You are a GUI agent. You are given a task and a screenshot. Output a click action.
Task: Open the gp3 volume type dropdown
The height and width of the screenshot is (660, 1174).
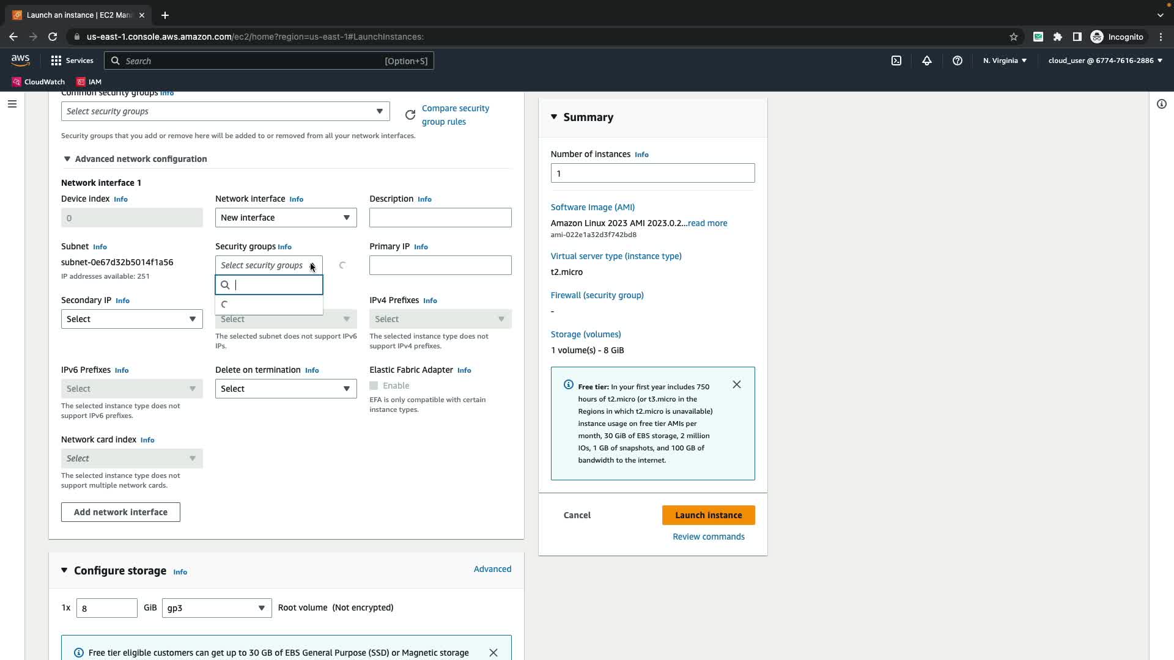[x=216, y=608]
